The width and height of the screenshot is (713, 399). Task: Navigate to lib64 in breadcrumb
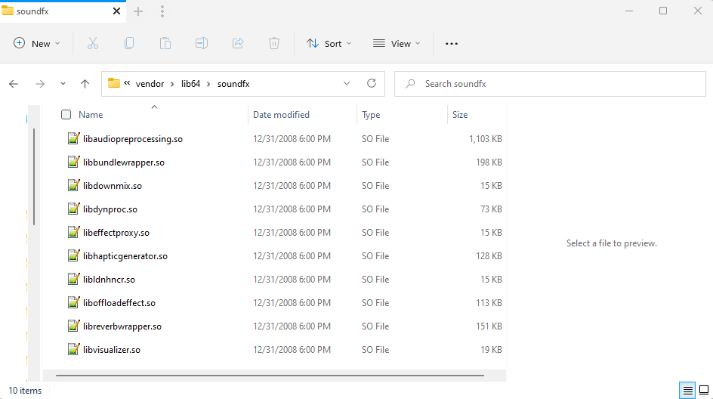190,84
